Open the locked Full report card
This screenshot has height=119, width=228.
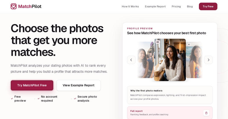click(170, 113)
